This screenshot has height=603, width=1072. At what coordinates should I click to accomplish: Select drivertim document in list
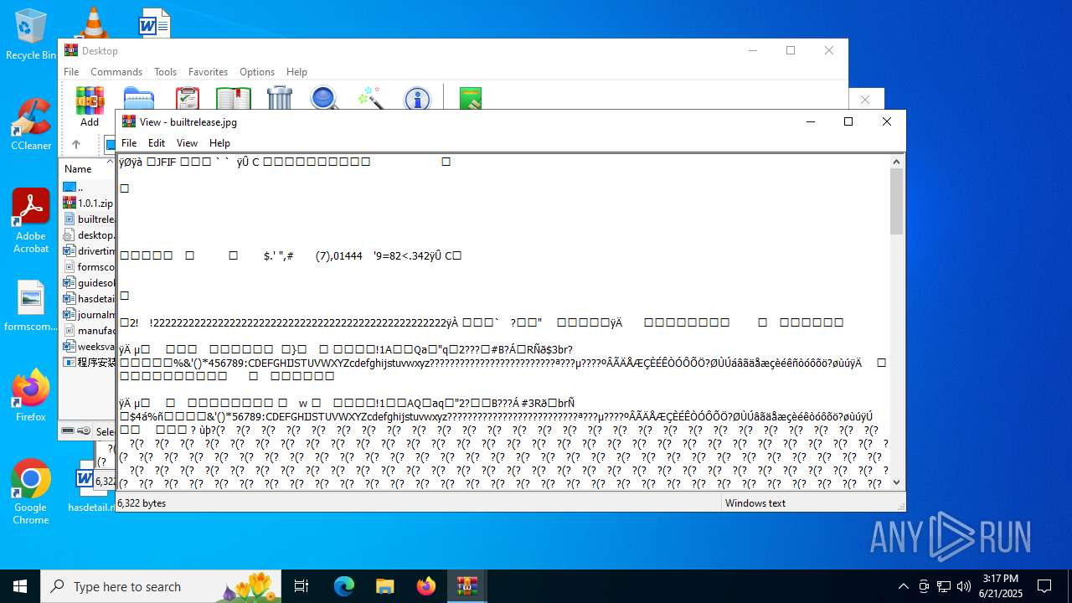[89, 250]
